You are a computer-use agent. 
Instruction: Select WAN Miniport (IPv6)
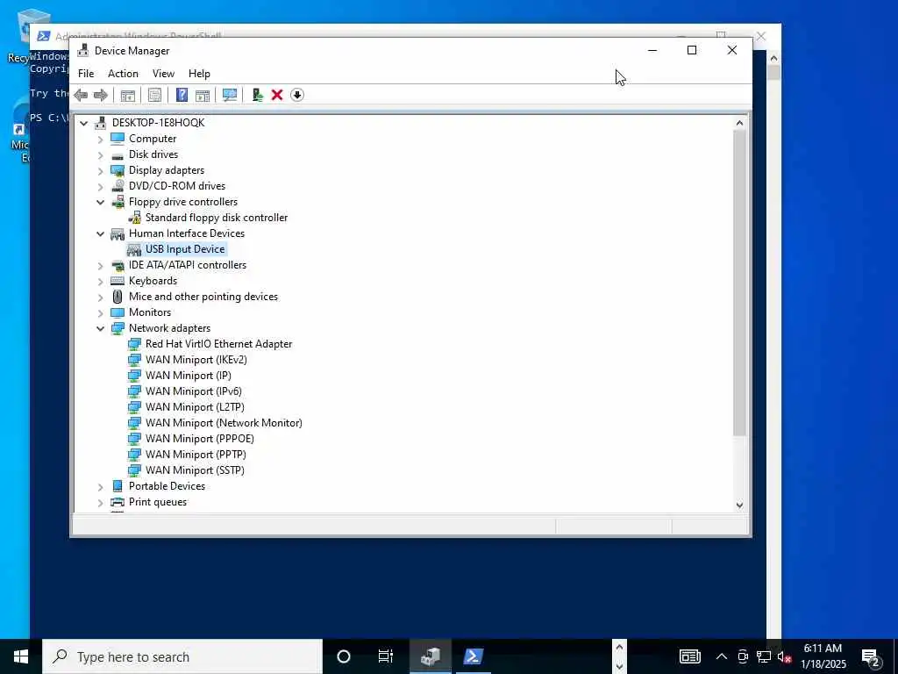[194, 391]
